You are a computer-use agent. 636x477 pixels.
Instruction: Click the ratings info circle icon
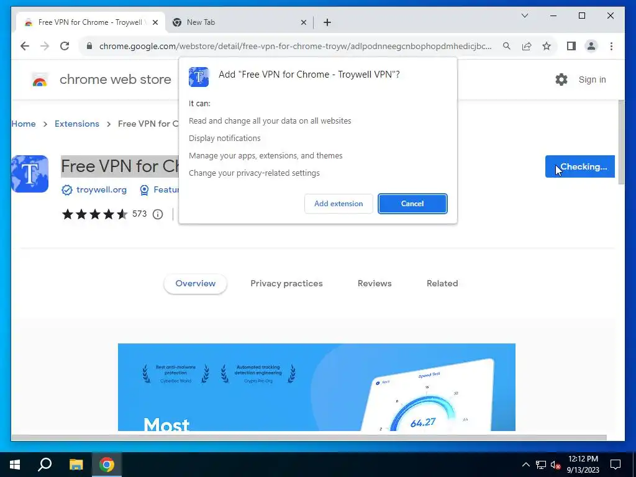click(158, 214)
